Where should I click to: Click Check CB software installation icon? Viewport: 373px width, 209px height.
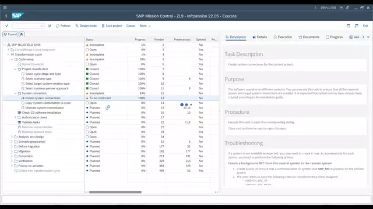click(x=19, y=113)
